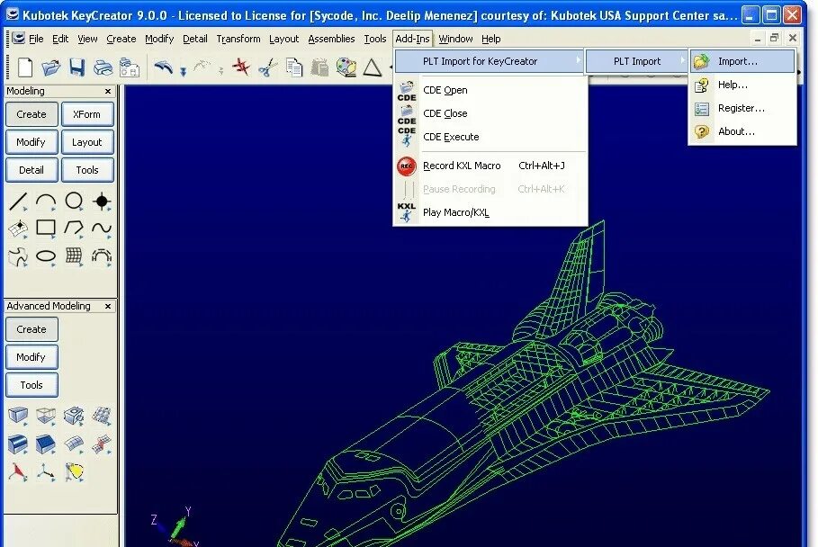The height and width of the screenshot is (547, 818).
Task: Open Help... in the PLT Import submenu
Action: coord(743,85)
